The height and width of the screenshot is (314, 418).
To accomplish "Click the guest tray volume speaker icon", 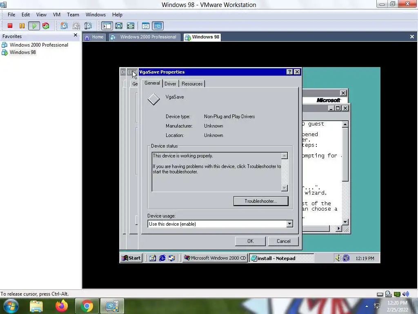I will (x=338, y=258).
